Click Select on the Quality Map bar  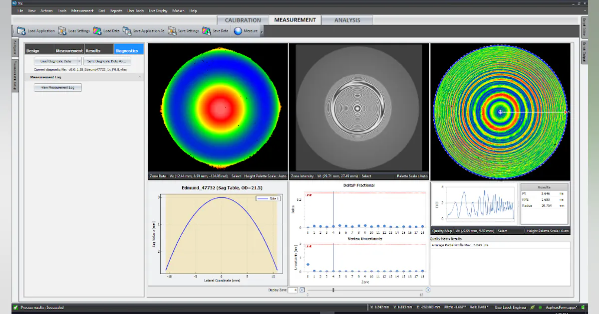pos(503,231)
